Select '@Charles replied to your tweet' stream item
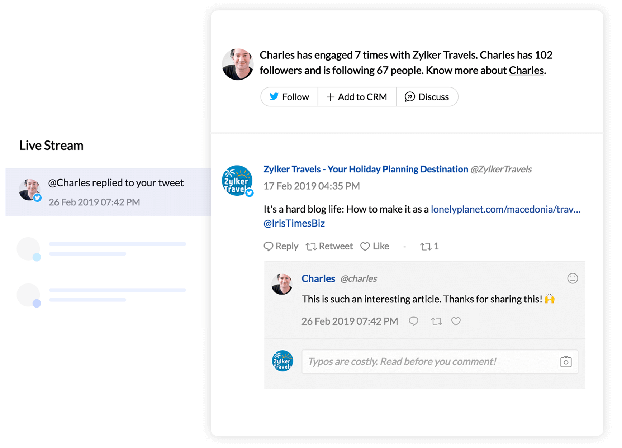This screenshot has height=448, width=622. 108,192
